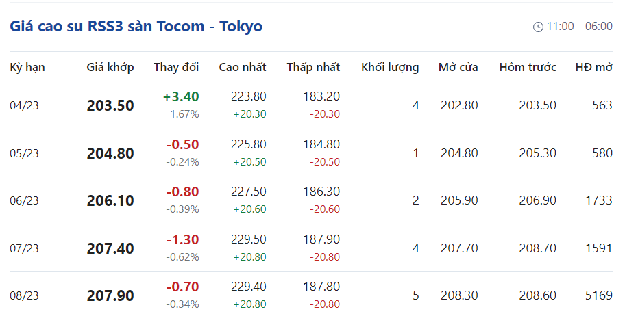
Task: Select the 06/23 contract row
Action: pyautogui.click(x=24, y=200)
